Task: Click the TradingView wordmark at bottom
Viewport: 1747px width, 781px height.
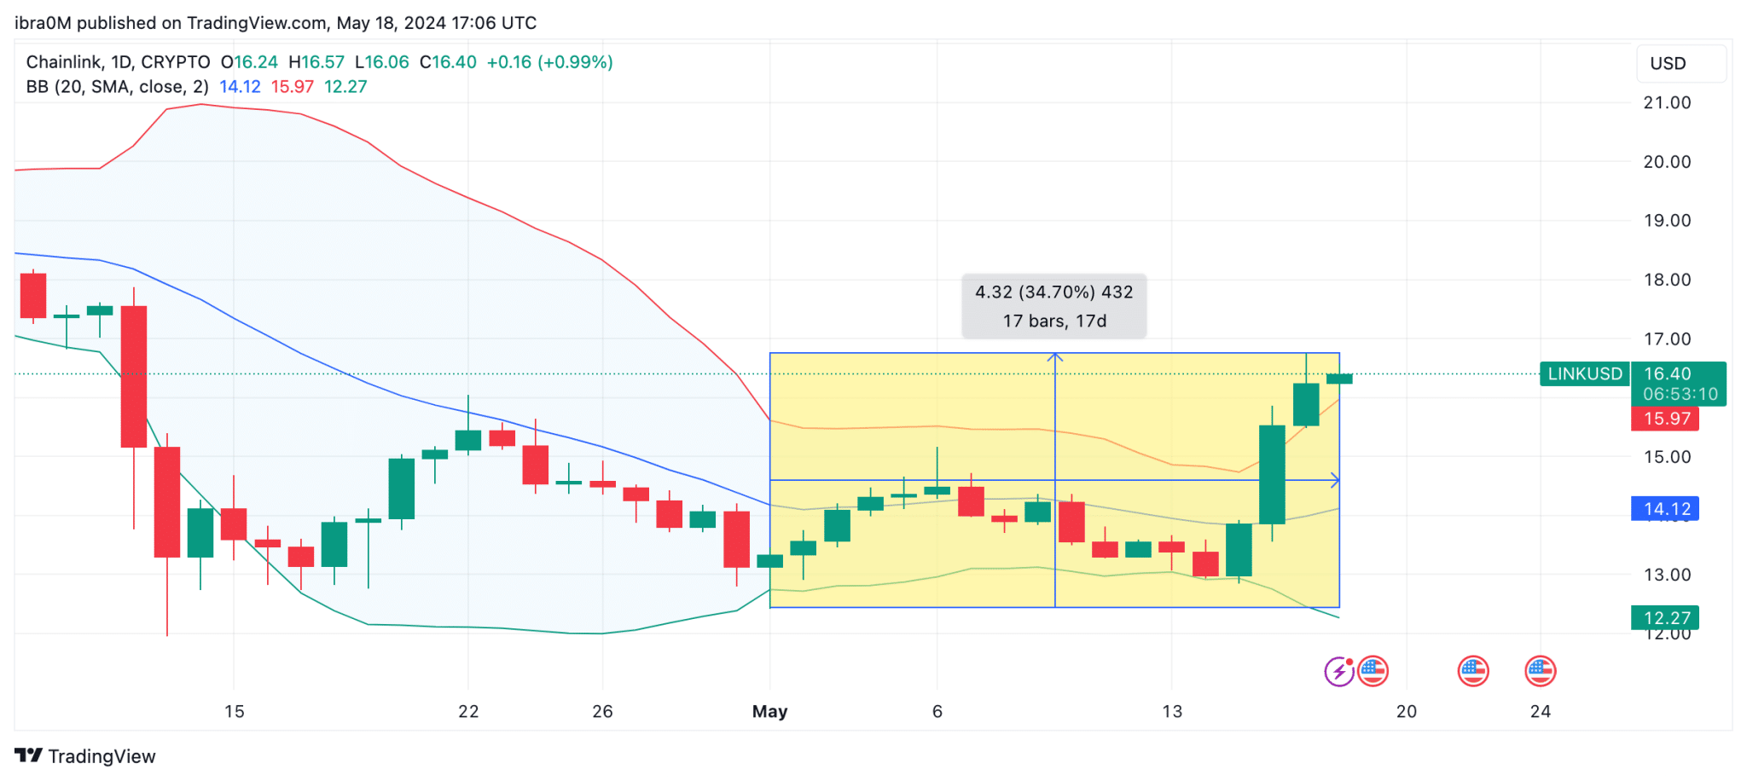Action: (x=102, y=756)
